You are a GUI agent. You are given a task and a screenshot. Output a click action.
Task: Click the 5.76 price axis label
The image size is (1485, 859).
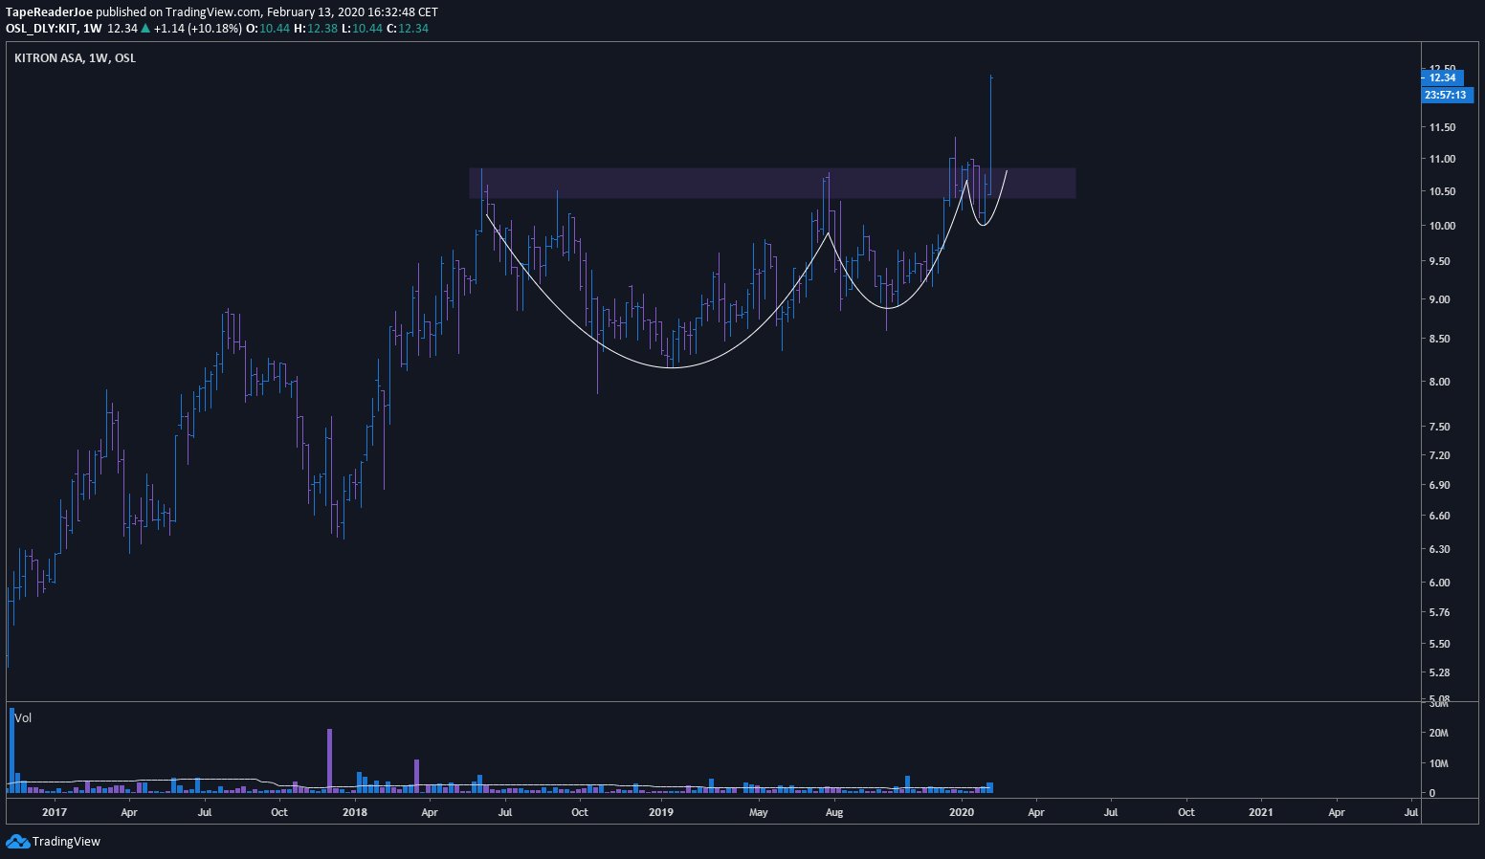(1439, 612)
